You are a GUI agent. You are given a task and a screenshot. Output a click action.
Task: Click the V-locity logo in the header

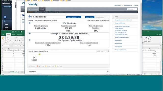(33, 5)
